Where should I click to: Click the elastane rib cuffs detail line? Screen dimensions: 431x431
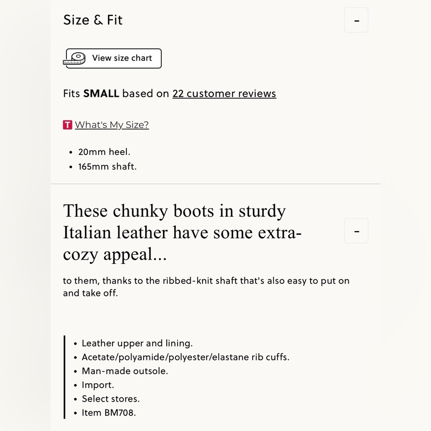point(185,357)
